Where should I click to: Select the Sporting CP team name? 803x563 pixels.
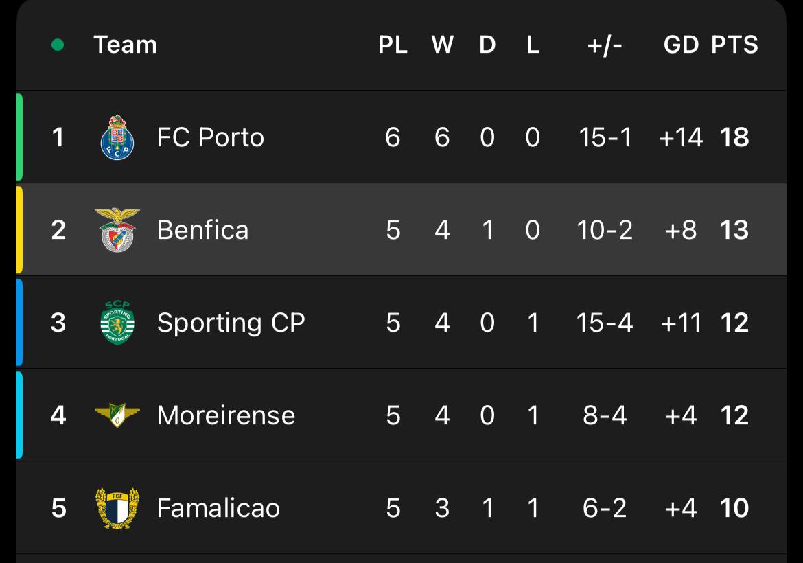pos(231,323)
